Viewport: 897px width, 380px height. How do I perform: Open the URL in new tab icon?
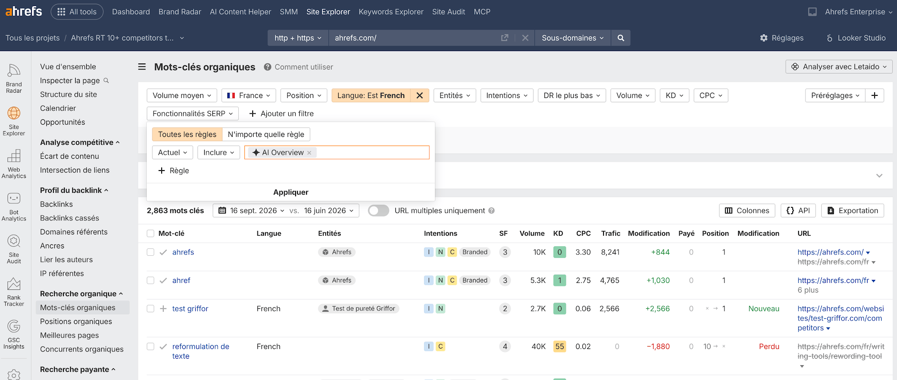pyautogui.click(x=505, y=38)
